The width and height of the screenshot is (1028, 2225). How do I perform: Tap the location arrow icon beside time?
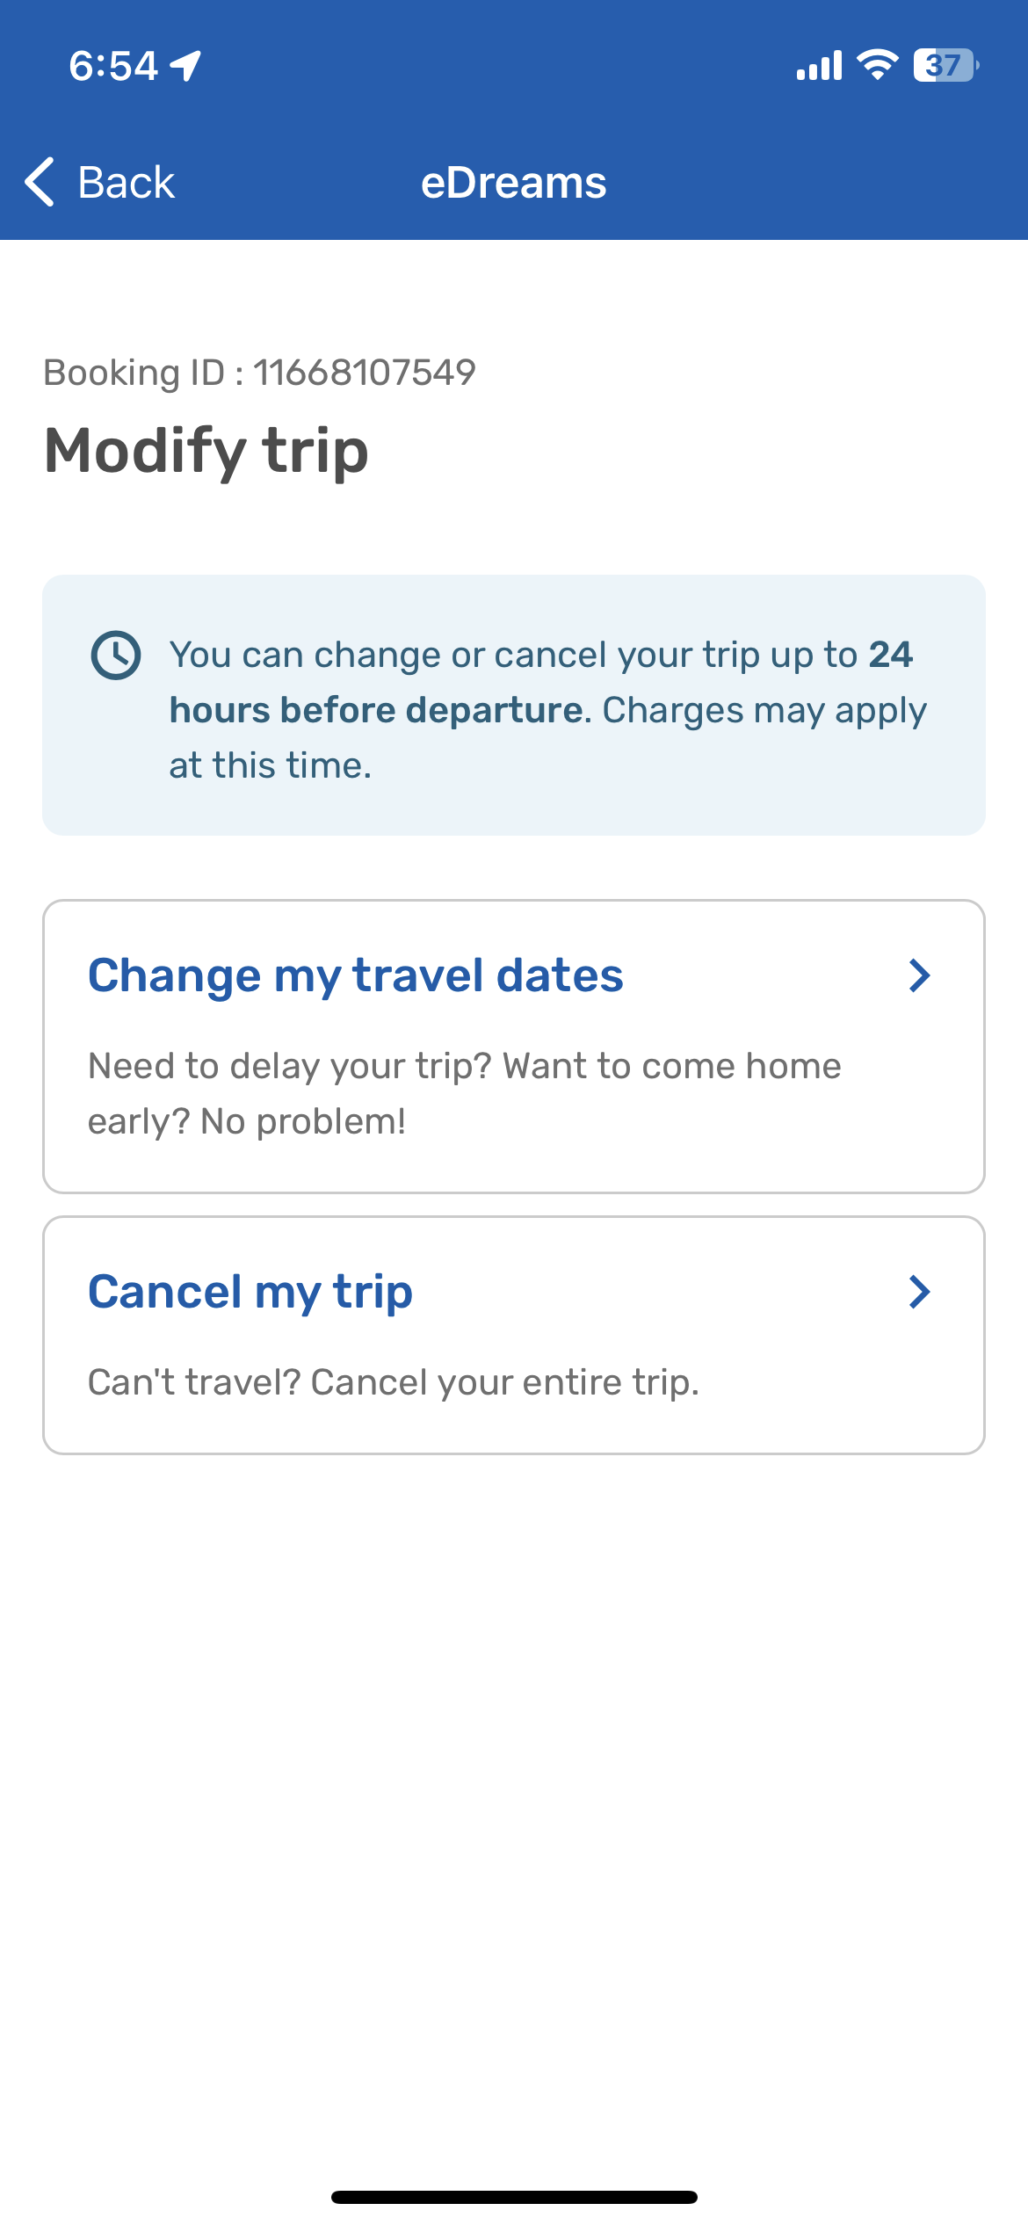tap(185, 66)
